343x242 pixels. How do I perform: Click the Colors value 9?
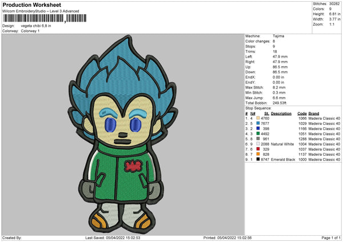coord(330,9)
